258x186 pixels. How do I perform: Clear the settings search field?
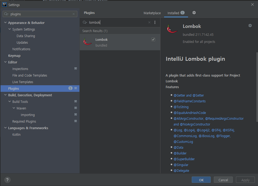click(74, 14)
